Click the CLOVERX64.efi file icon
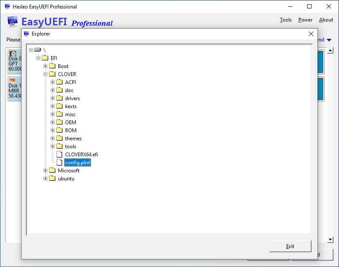The image size is (339, 267). 60,154
